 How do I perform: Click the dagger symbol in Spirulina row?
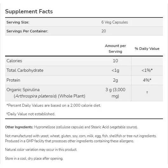pos(147,92)
